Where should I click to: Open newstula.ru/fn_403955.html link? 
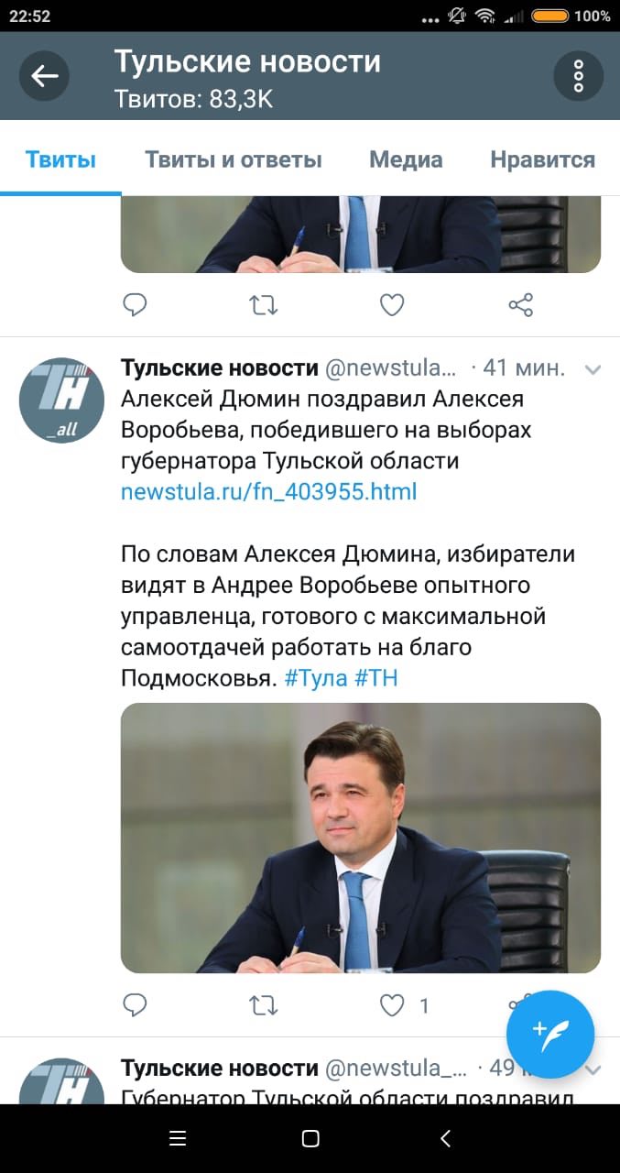[268, 491]
